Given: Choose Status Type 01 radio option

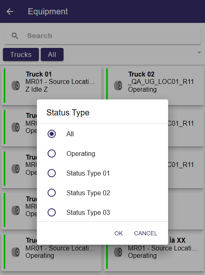Looking at the screenshot, I should point(52,173).
